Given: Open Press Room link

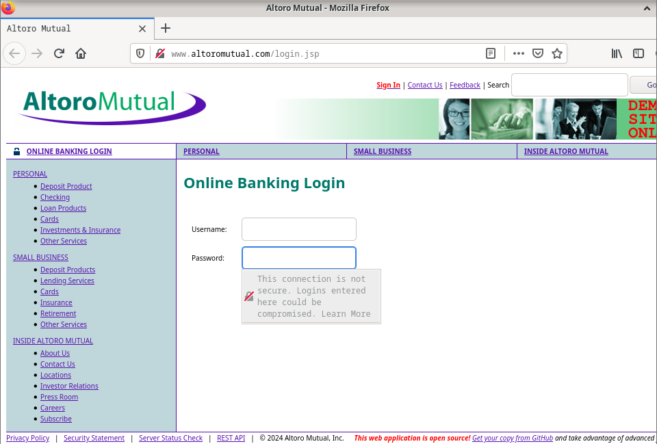Looking at the screenshot, I should [x=59, y=397].
